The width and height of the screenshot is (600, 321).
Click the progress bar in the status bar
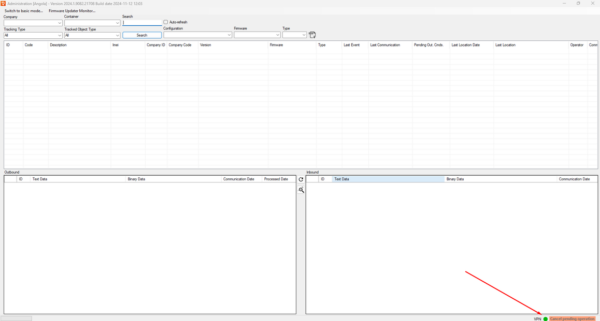(17, 318)
